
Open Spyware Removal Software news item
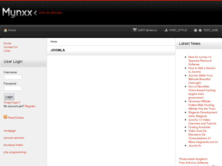point(200,61)
